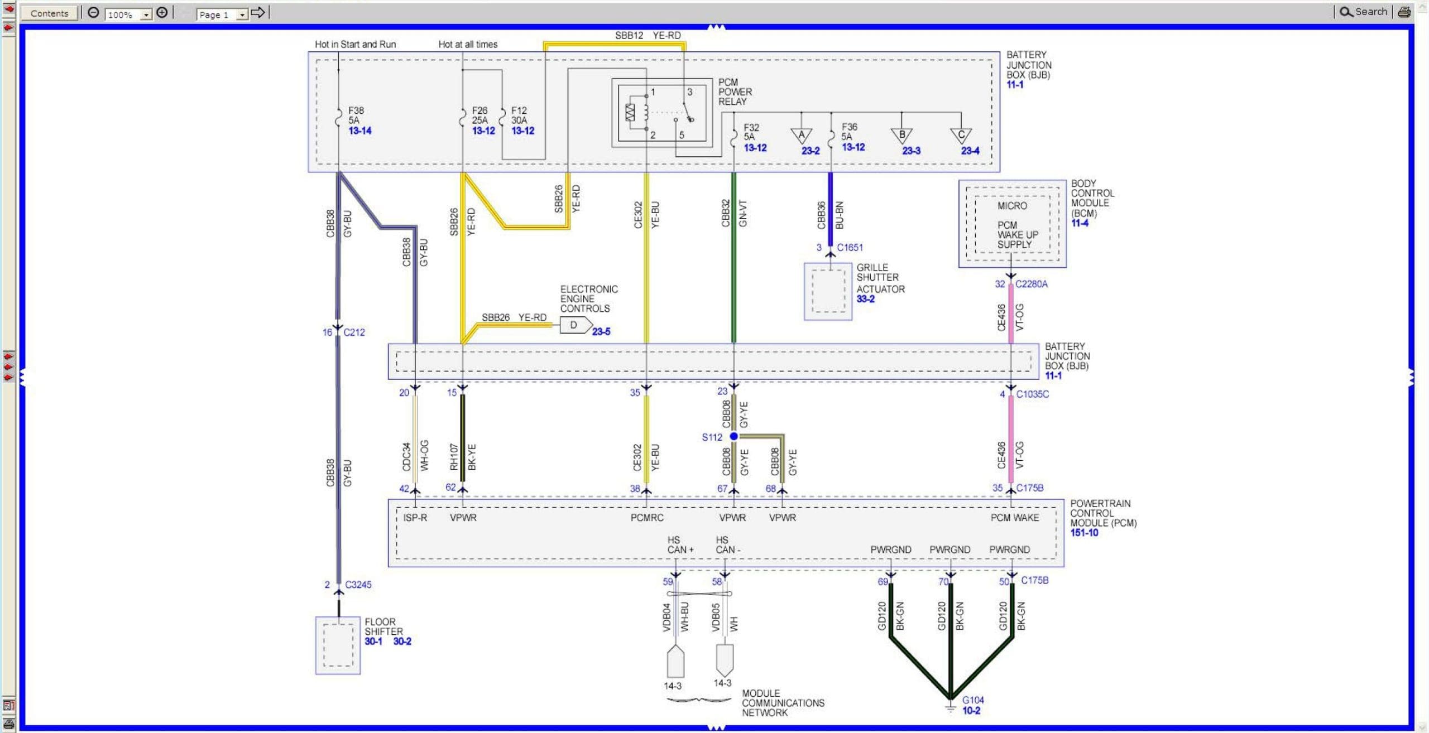Follow the 33-2 Grille Shutter Actuator link

[x=865, y=299]
